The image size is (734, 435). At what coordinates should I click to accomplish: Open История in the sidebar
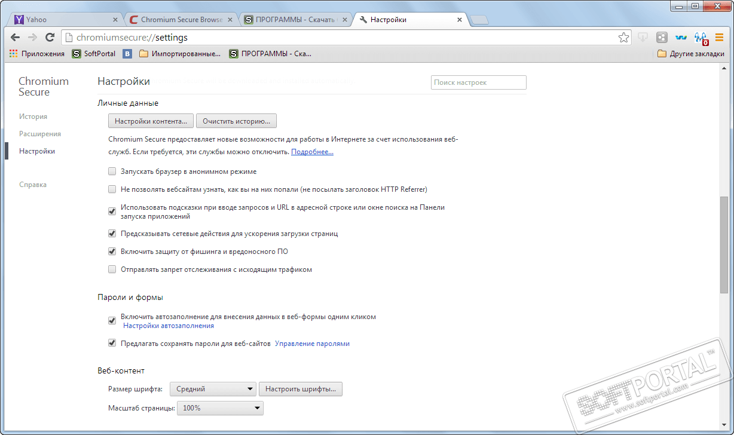pos(33,117)
